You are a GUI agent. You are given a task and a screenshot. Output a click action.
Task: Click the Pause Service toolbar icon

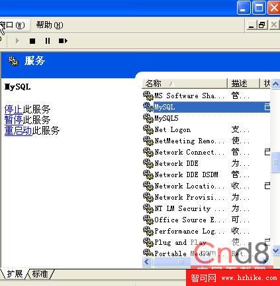pos(48,41)
